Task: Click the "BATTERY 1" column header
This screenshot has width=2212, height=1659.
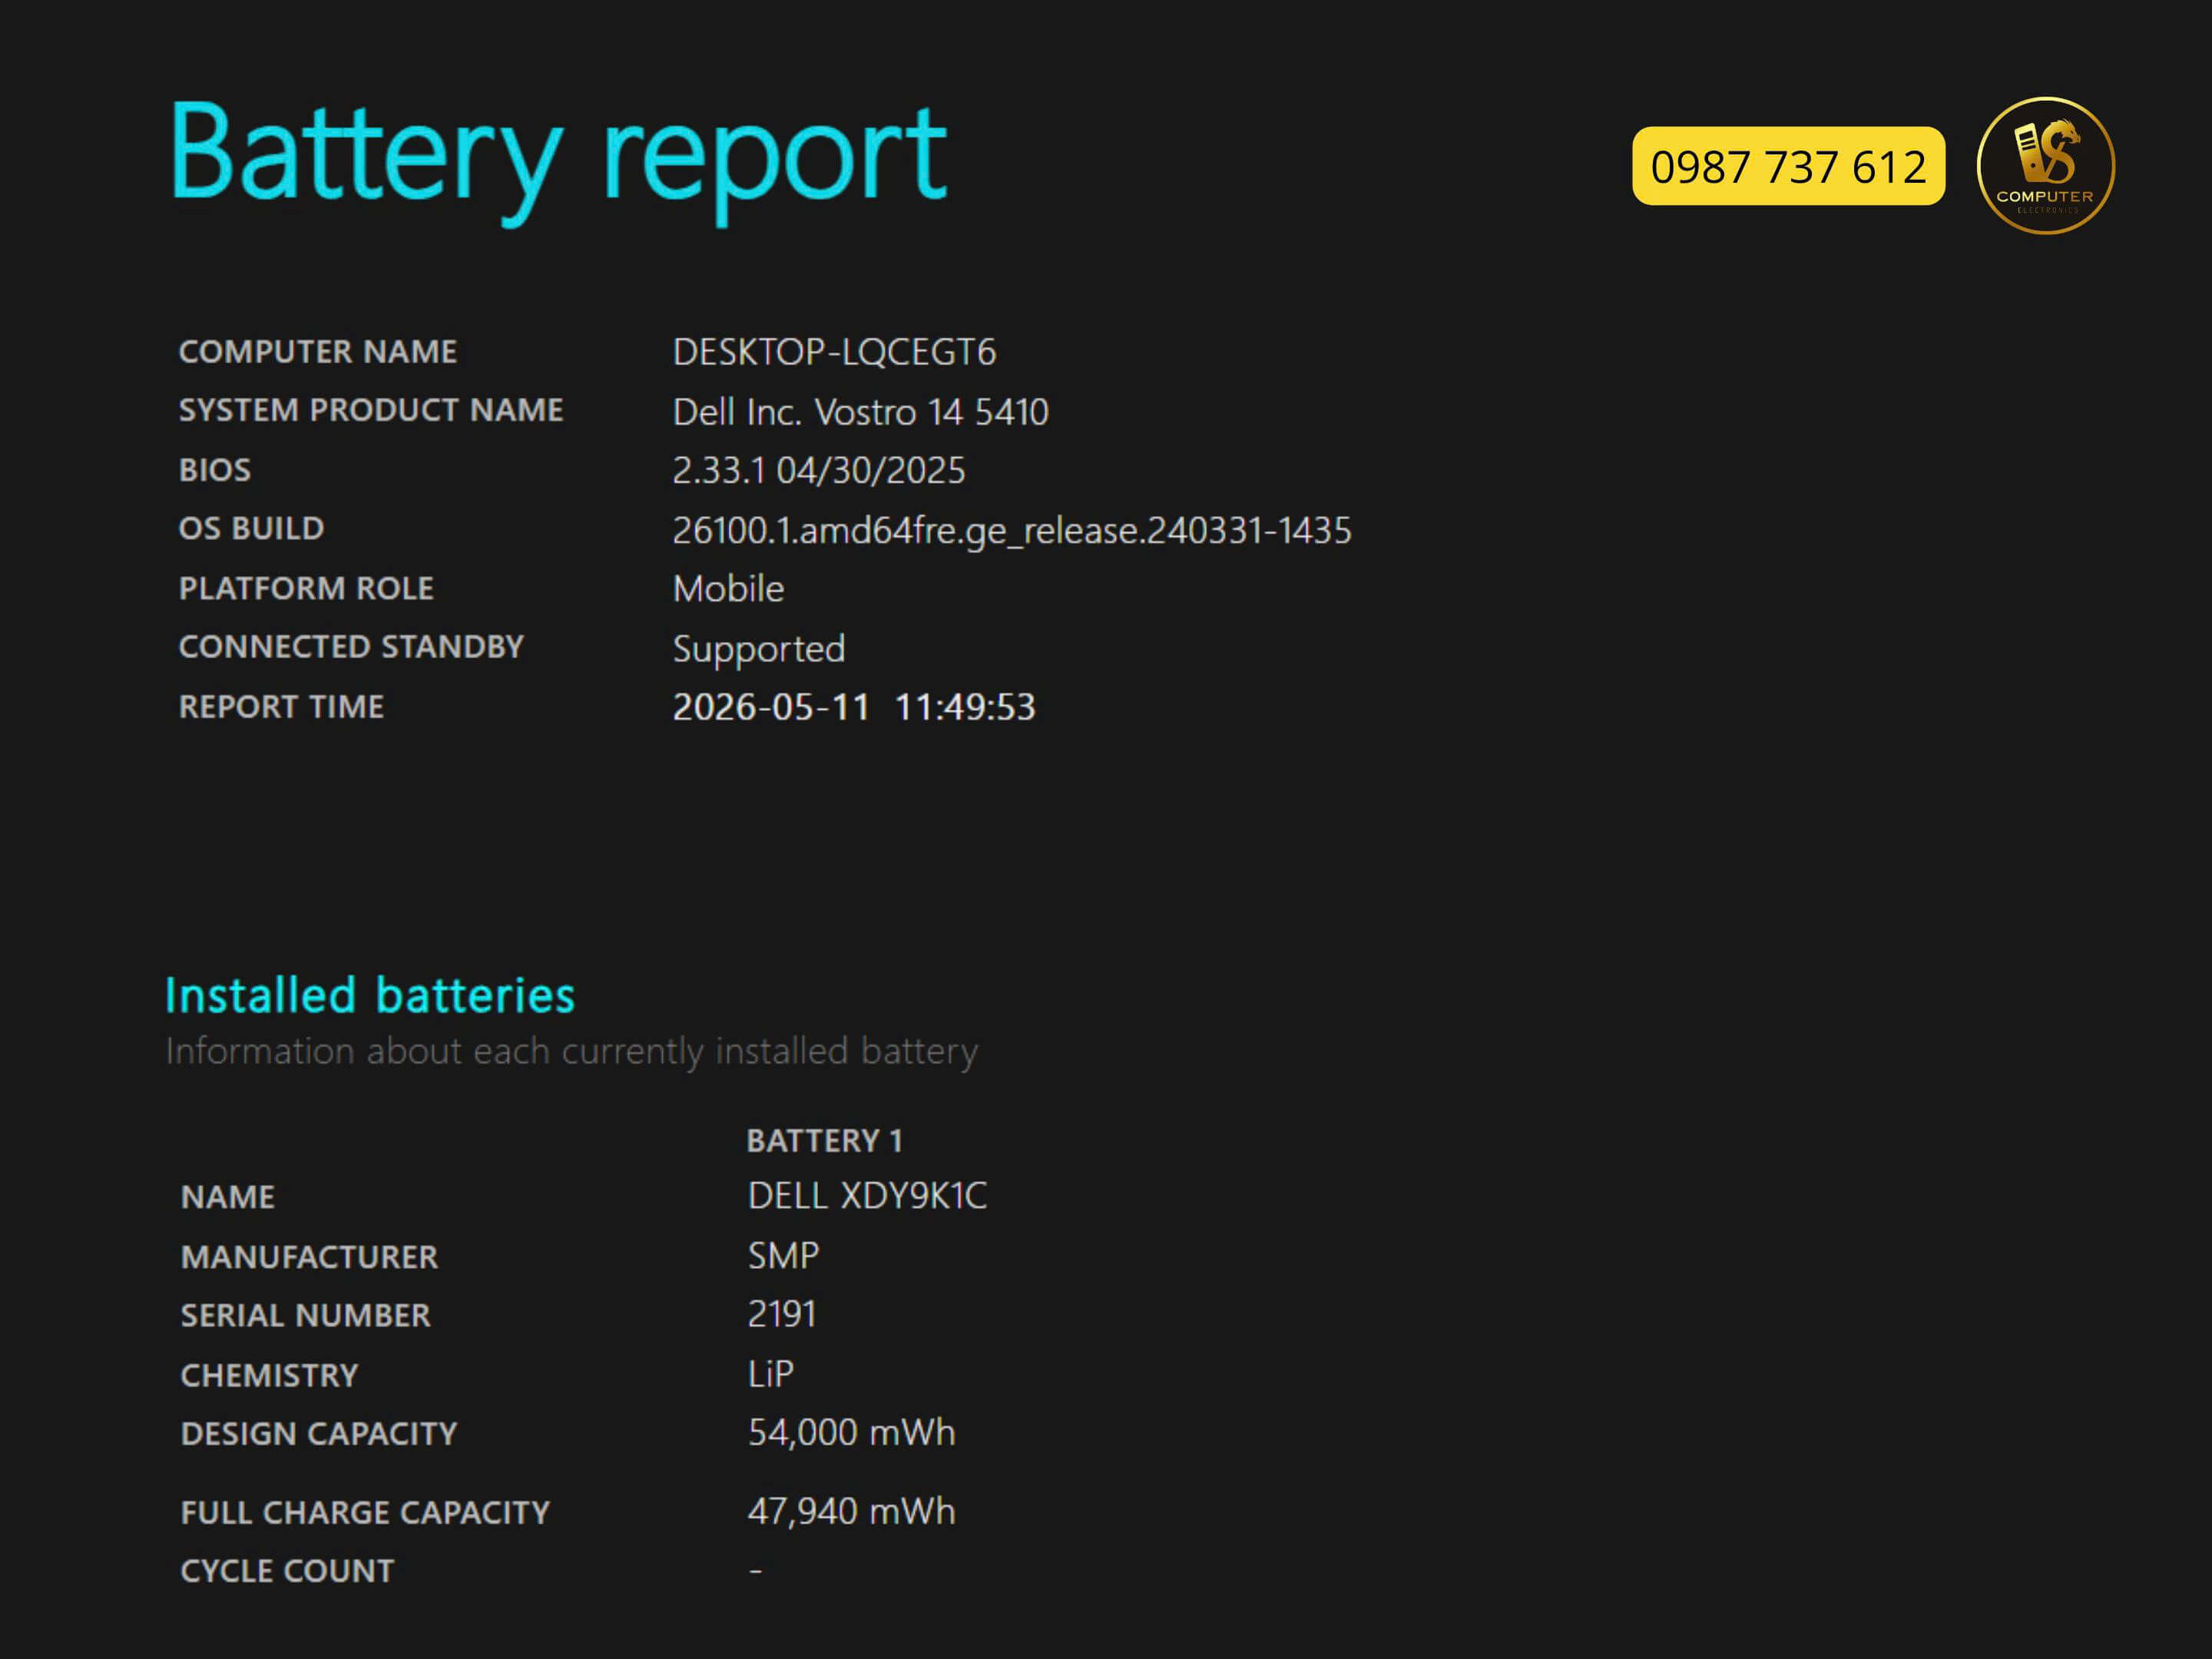Action: click(824, 1140)
